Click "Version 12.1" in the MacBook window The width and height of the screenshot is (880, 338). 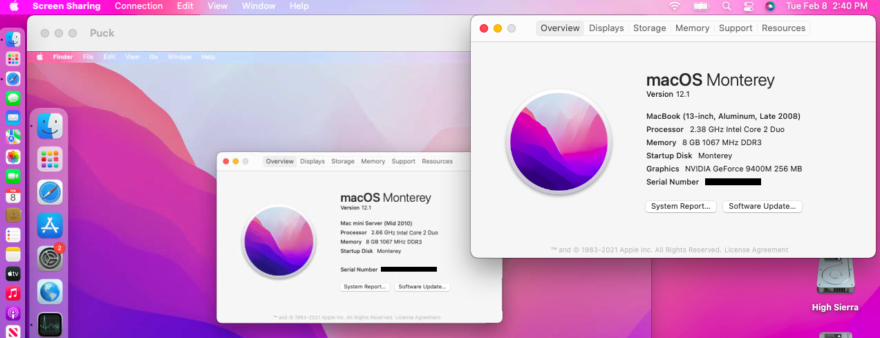click(x=668, y=94)
